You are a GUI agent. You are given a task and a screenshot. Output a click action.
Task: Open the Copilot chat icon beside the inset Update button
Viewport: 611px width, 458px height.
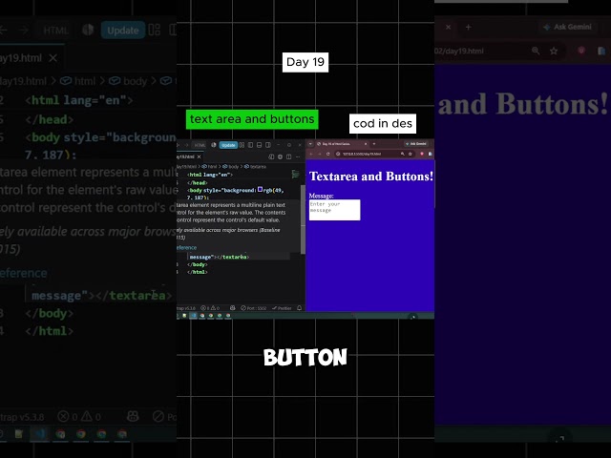[214, 145]
